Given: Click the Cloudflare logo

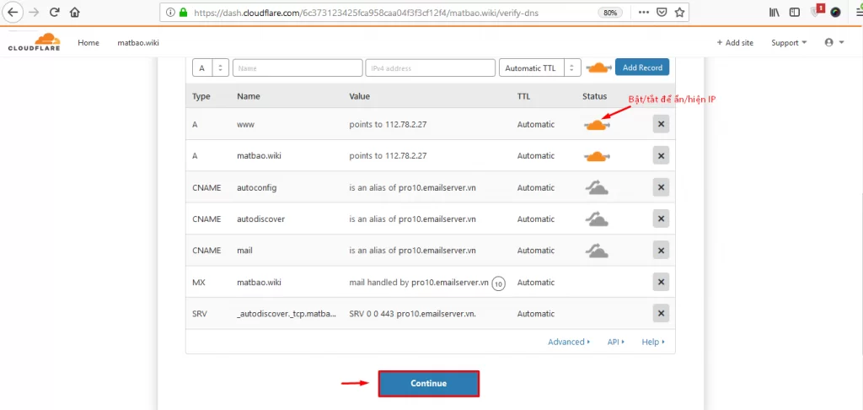Looking at the screenshot, I should click(34, 42).
